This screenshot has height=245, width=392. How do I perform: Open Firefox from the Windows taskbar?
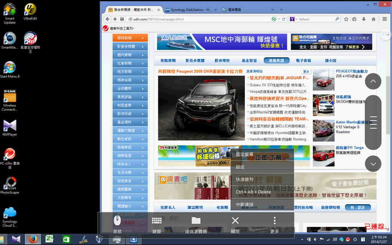point(32,239)
